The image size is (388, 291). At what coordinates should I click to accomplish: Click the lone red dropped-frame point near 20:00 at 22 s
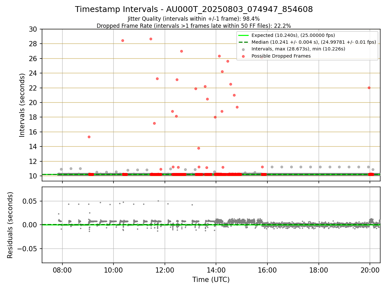click(369, 88)
